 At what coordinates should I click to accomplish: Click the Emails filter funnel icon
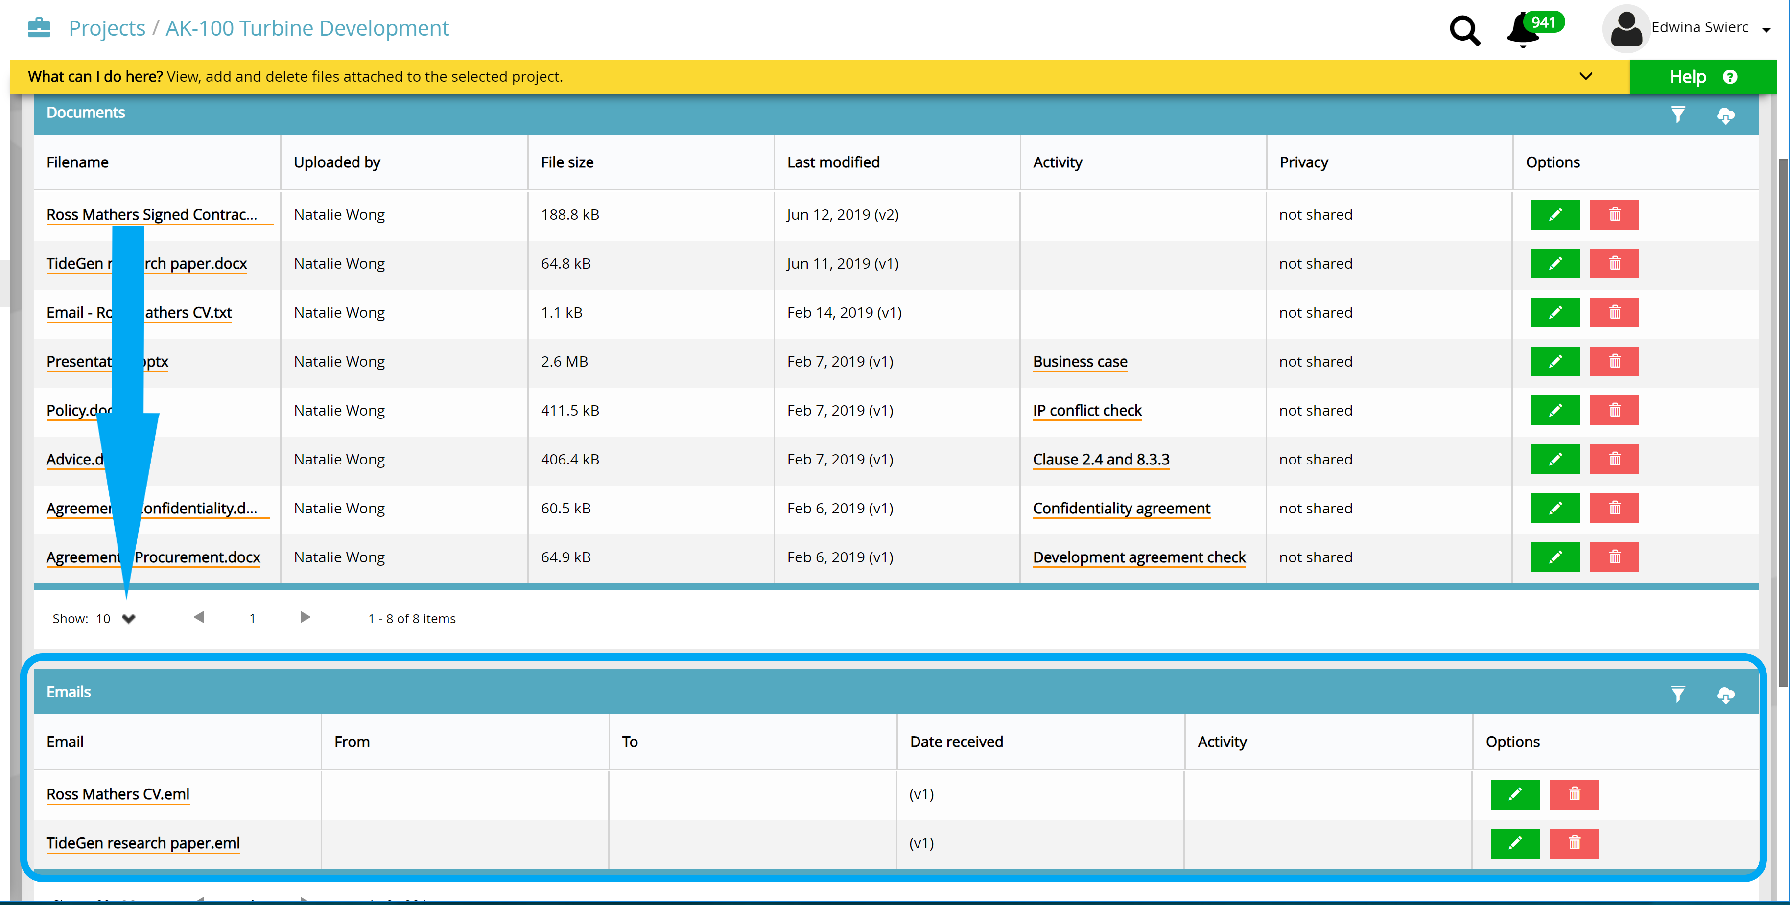tap(1677, 694)
